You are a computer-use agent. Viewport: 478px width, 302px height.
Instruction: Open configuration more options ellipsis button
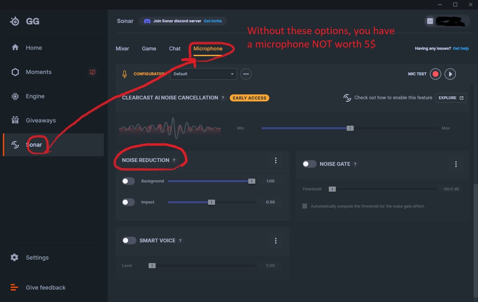pyautogui.click(x=246, y=74)
